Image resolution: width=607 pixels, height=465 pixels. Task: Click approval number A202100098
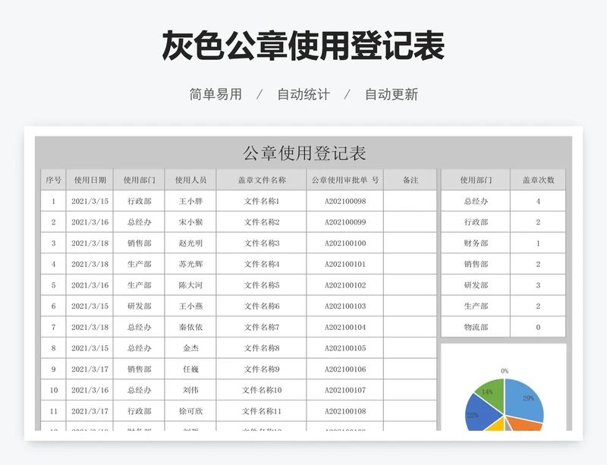[x=345, y=201]
